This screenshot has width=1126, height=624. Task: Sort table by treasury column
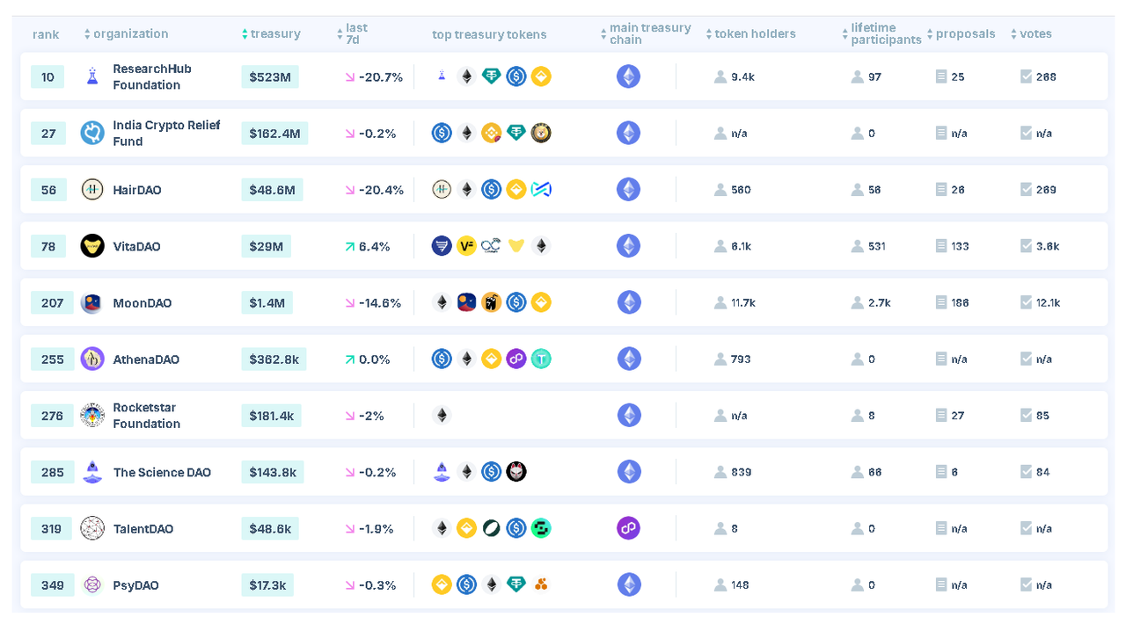[x=271, y=33]
